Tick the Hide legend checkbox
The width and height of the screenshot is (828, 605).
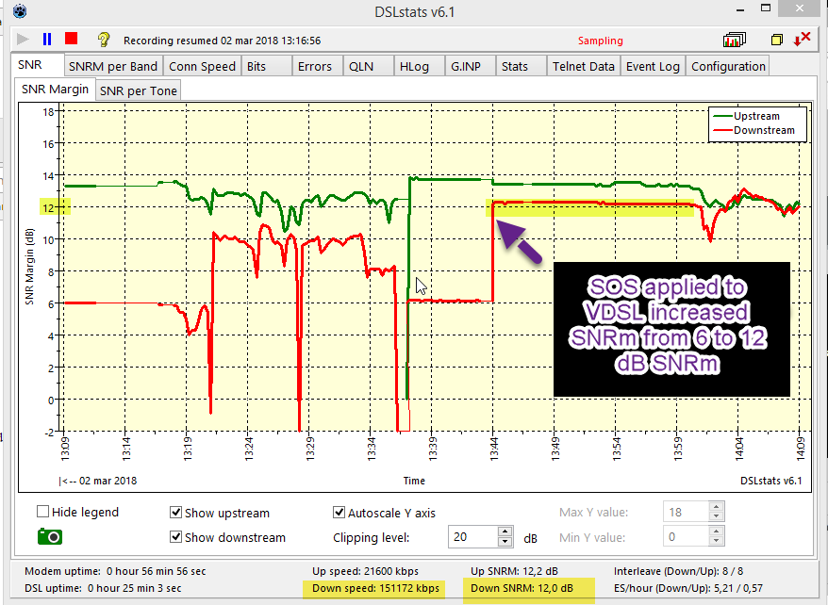42,512
